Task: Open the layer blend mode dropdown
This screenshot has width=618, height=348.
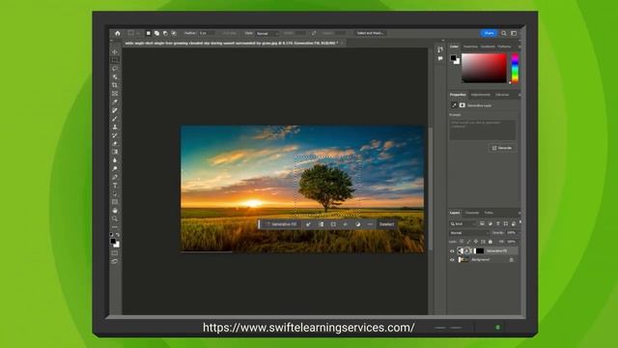Action: [x=468, y=233]
